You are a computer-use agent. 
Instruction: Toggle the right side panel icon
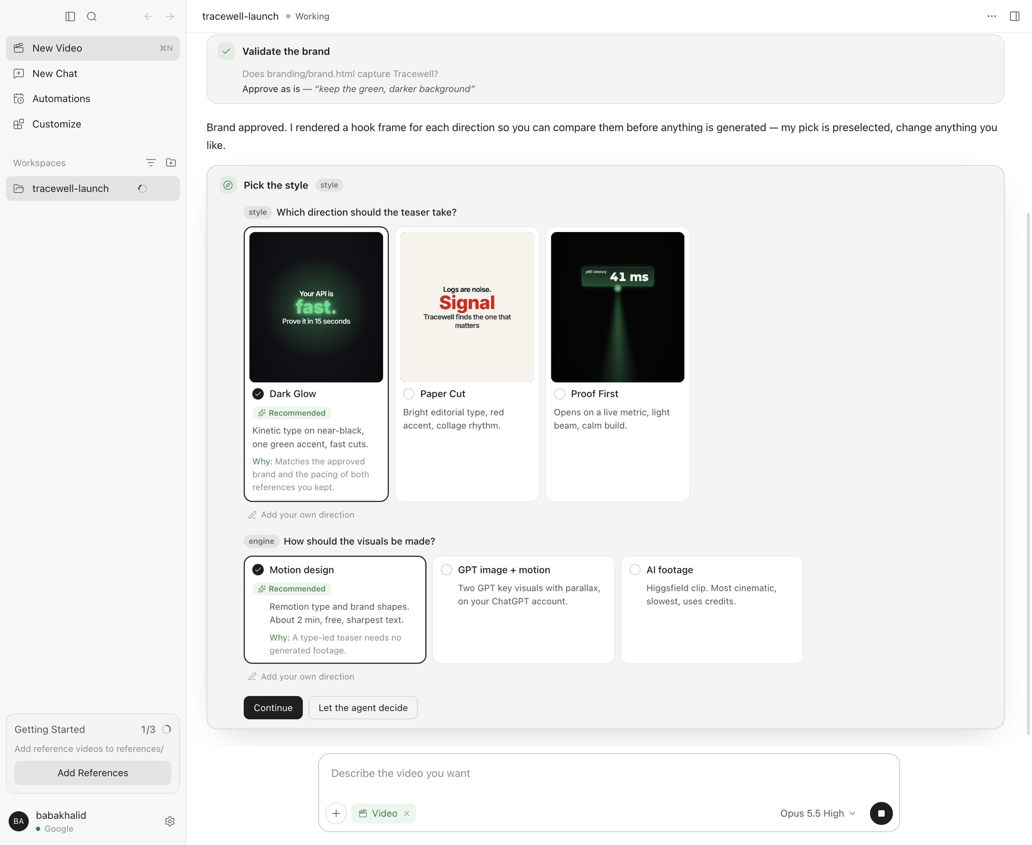pyautogui.click(x=1014, y=16)
